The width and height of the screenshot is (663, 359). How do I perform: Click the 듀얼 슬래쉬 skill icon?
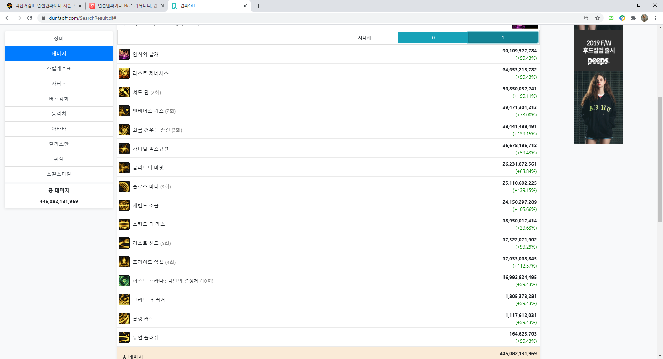point(124,337)
